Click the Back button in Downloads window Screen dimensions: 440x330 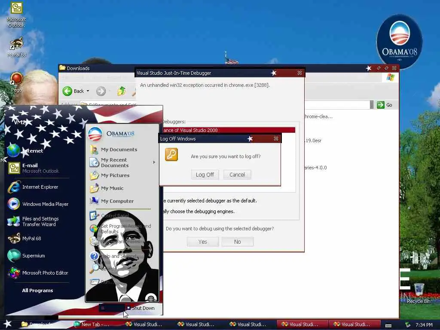(73, 91)
